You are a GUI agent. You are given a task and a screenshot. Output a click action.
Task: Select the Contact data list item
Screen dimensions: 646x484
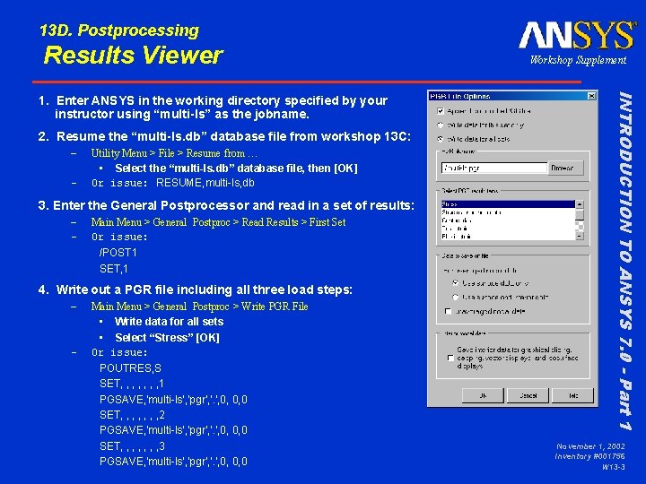tap(508, 220)
